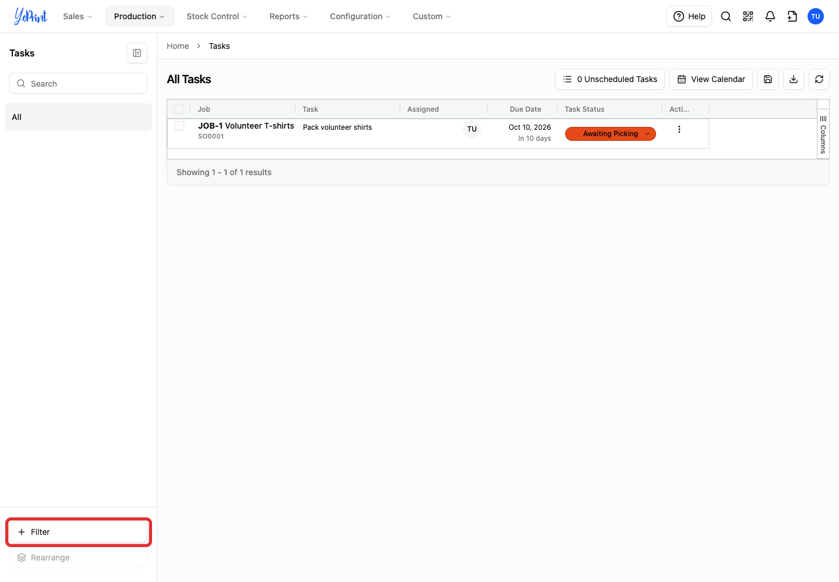Click the TU assigned avatar in row

tap(472, 129)
